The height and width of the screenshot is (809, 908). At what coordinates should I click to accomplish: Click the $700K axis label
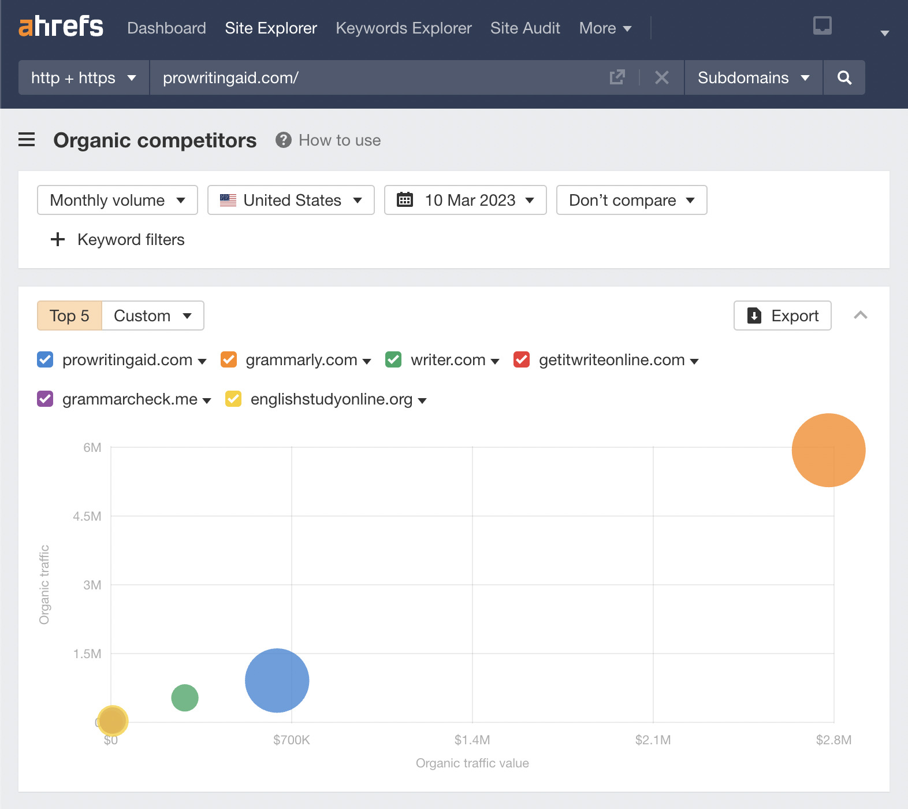[x=292, y=740]
